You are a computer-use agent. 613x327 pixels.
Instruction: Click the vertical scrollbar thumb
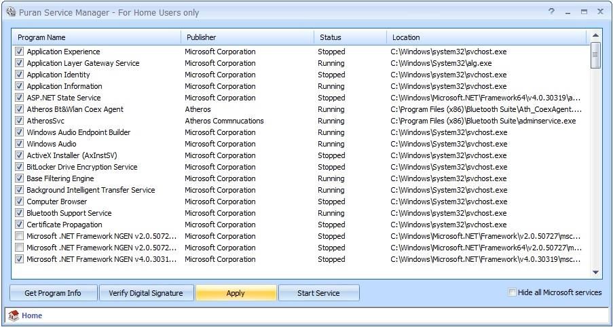point(595,55)
